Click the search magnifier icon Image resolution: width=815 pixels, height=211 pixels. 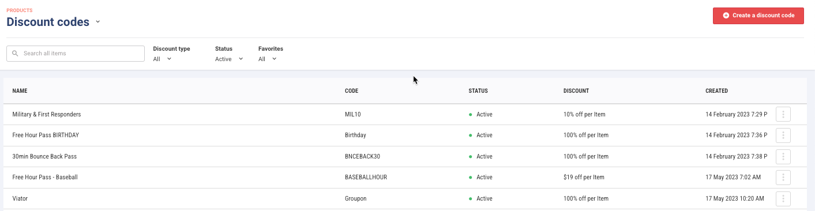click(x=16, y=54)
